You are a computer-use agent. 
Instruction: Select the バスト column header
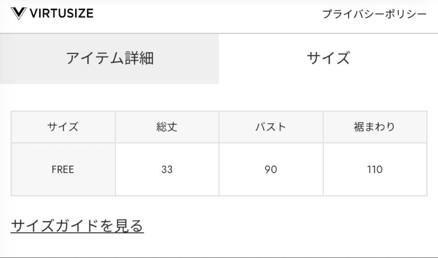tap(271, 127)
